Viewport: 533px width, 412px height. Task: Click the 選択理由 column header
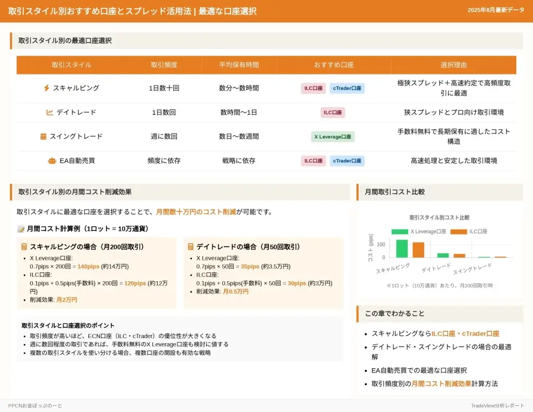(453, 65)
